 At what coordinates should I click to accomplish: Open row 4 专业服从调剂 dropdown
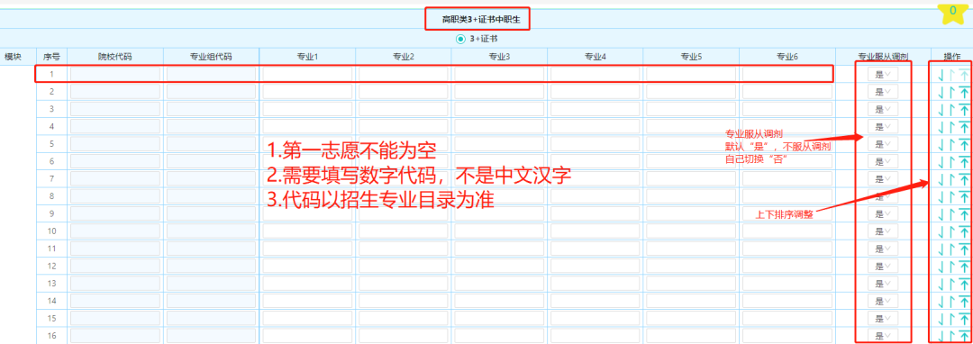882,126
